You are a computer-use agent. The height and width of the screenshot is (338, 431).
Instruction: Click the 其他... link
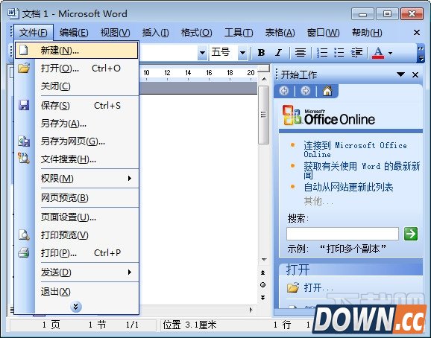coord(318,201)
